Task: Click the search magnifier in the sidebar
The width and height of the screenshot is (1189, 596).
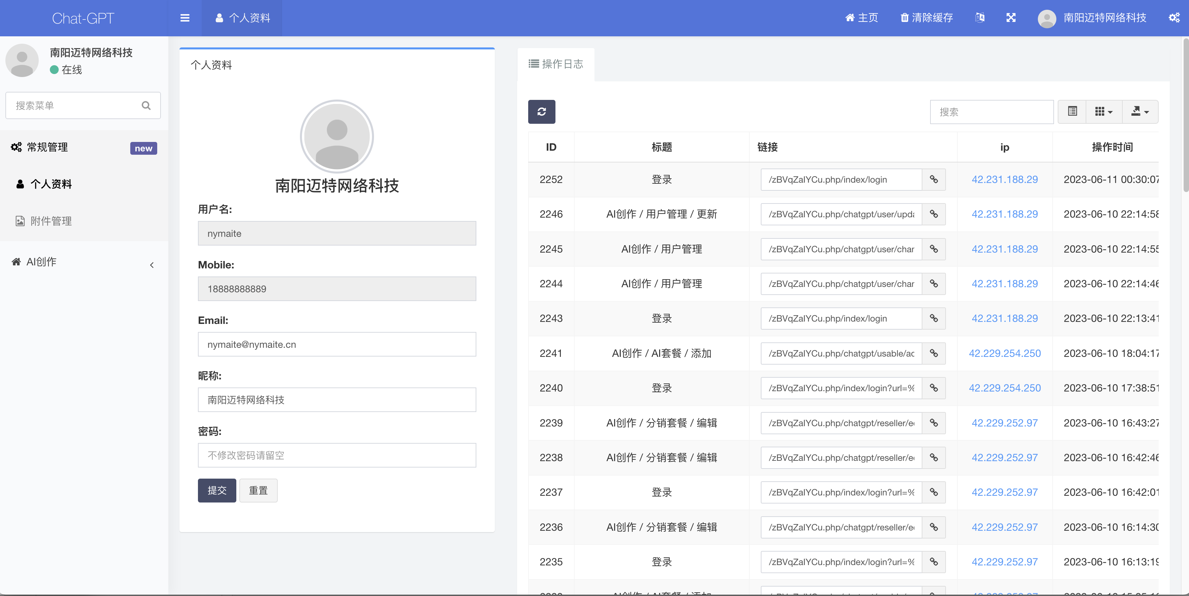Action: [146, 105]
